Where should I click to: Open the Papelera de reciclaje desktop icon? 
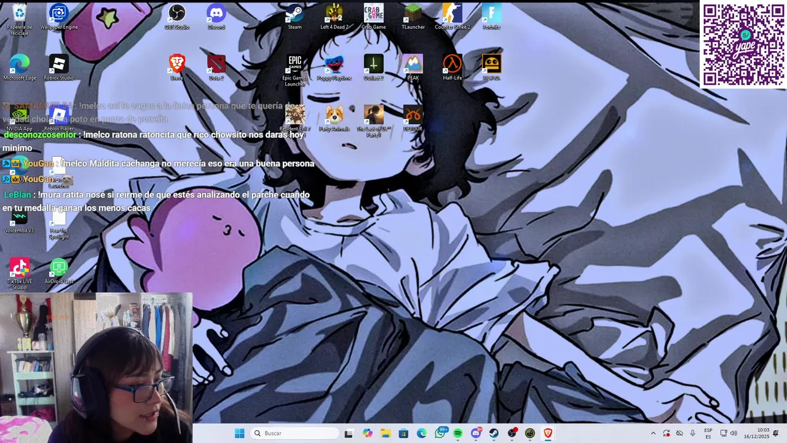[x=20, y=20]
